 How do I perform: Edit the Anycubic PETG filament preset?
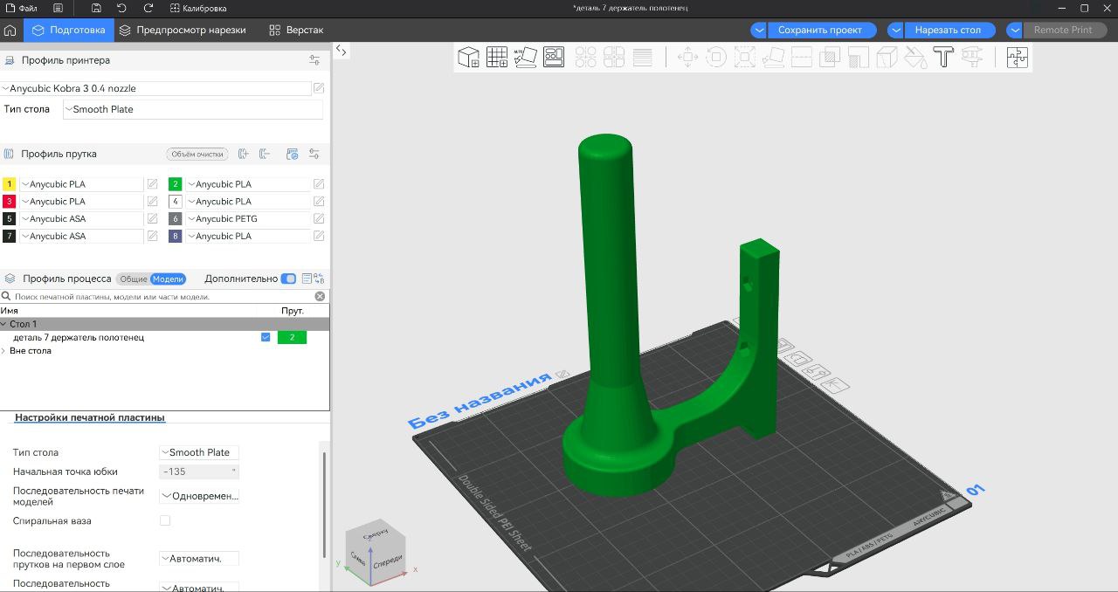click(319, 219)
